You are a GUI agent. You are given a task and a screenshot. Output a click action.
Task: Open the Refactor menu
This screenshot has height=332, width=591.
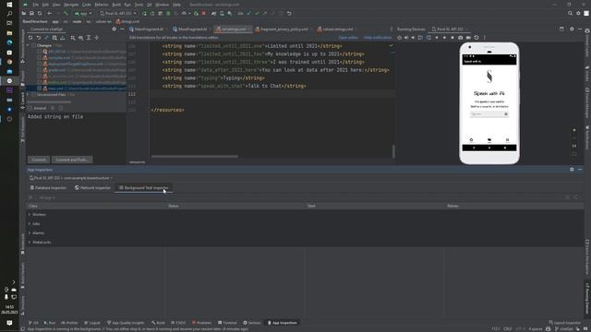tap(102, 5)
